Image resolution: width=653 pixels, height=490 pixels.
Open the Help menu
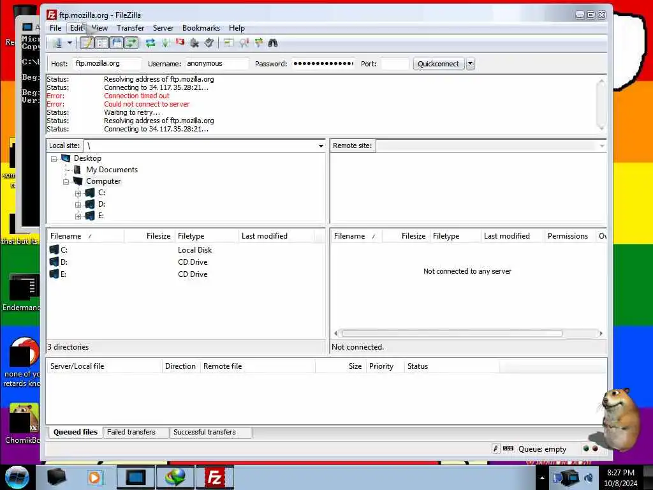click(237, 28)
